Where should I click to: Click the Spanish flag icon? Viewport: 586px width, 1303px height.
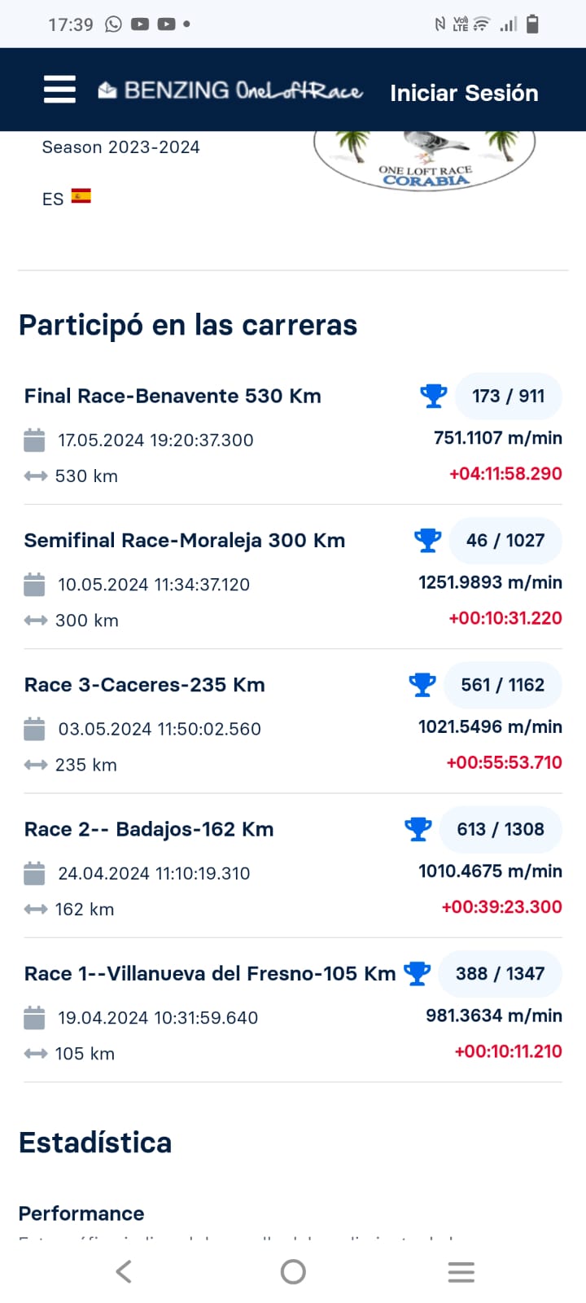click(81, 196)
